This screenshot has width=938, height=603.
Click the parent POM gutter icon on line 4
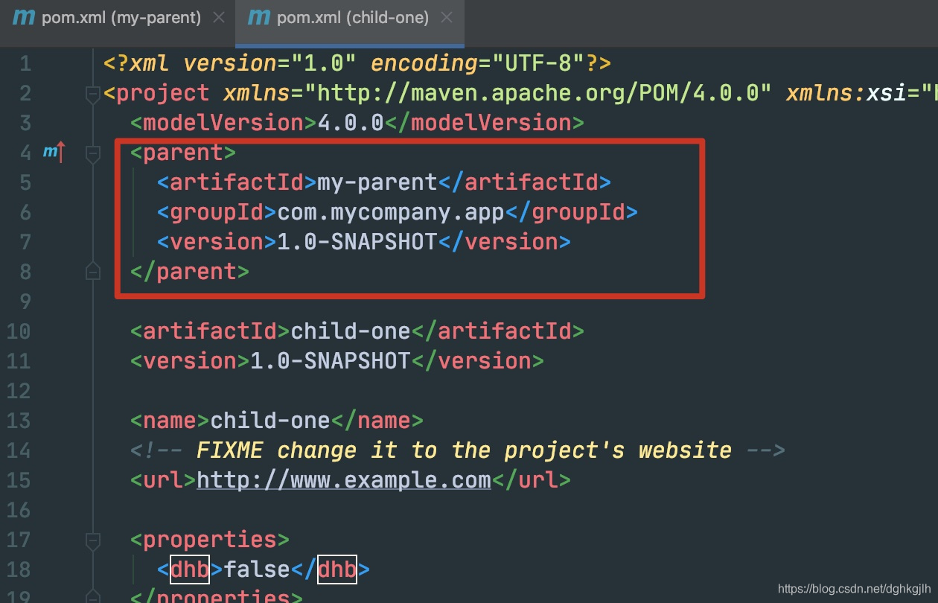[x=54, y=153]
